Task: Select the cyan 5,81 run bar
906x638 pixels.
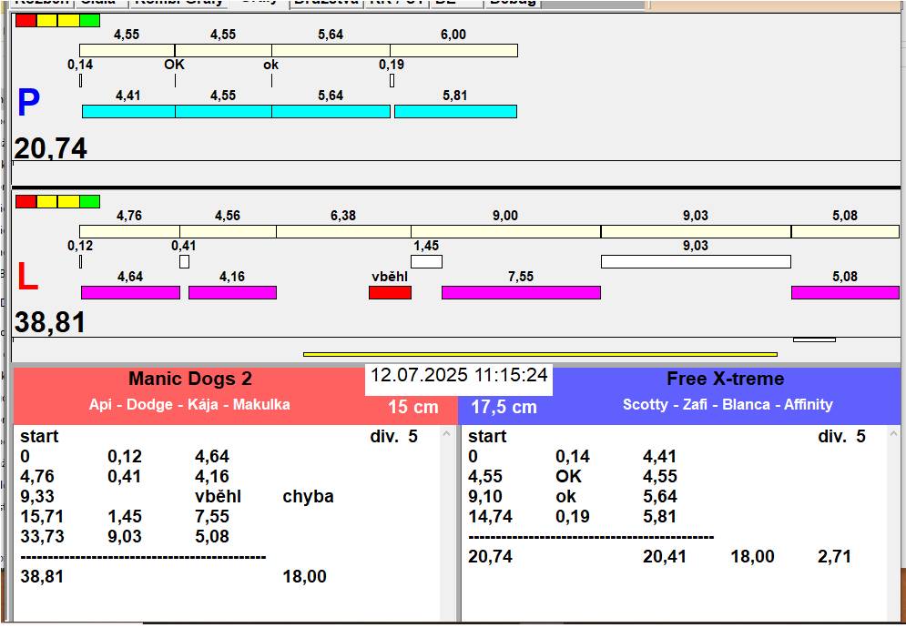Action: 455,111
